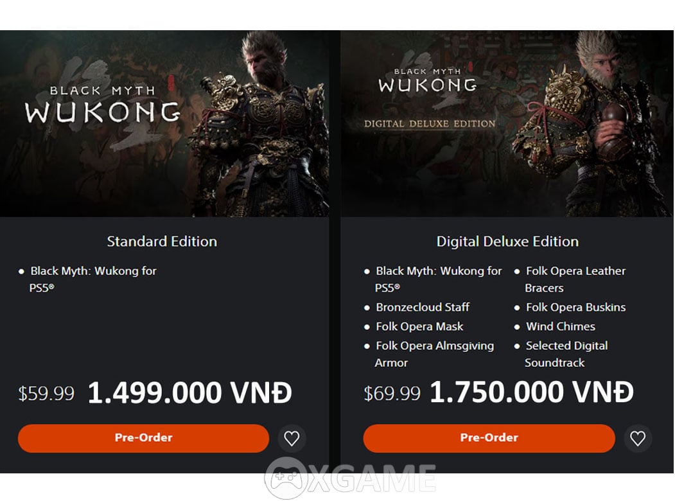This screenshot has width=675, height=501.
Task: Click the 1.750.000 VNĐ price
Action: [532, 392]
